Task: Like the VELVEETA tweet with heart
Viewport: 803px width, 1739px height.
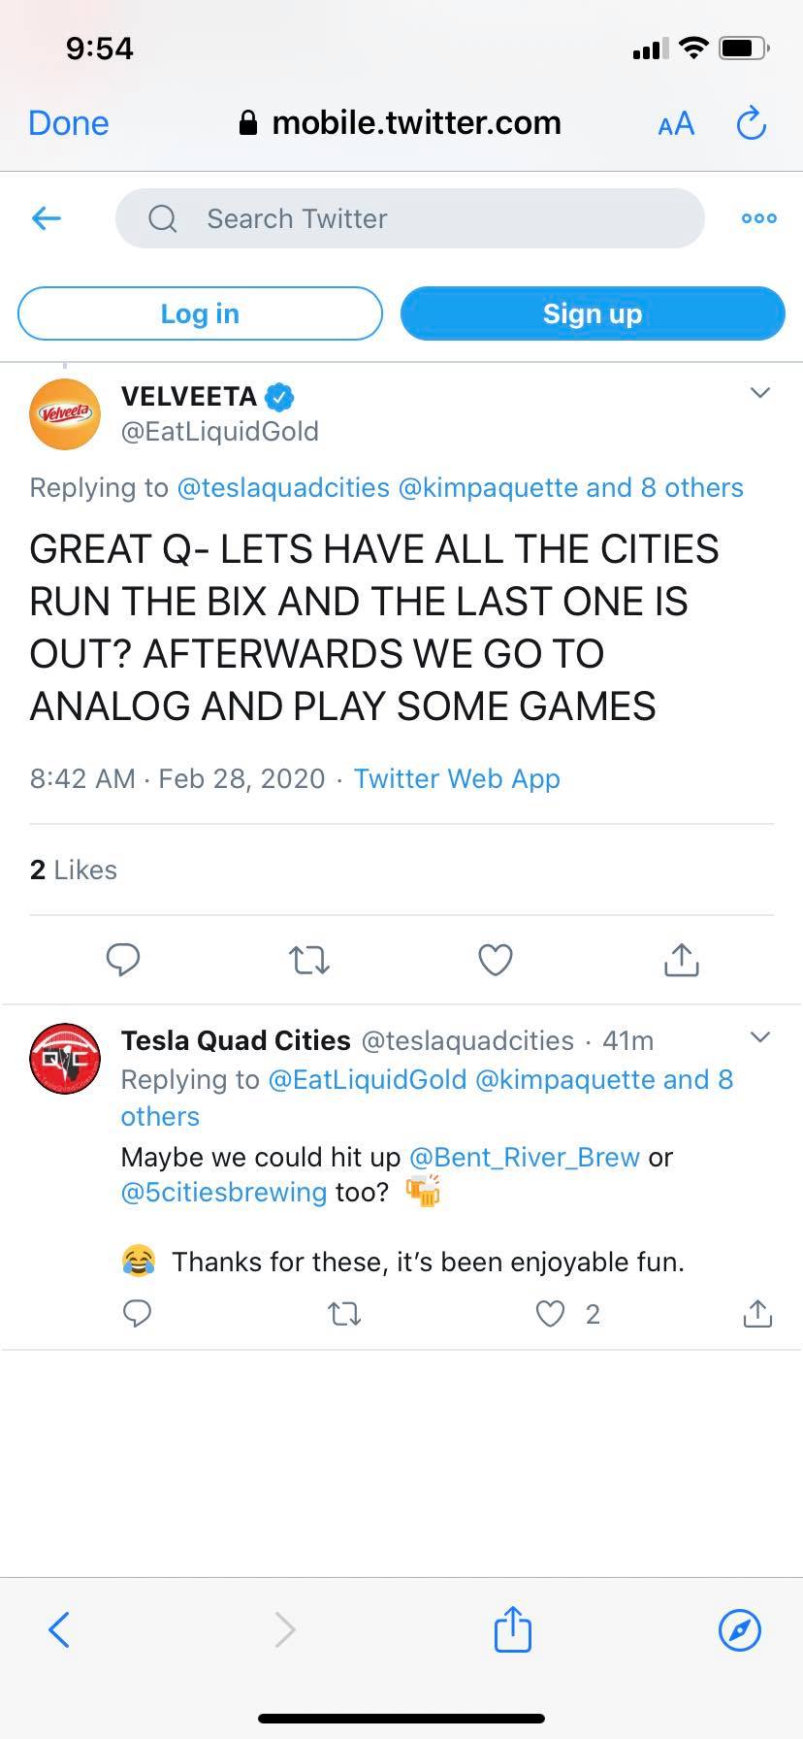Action: (496, 960)
